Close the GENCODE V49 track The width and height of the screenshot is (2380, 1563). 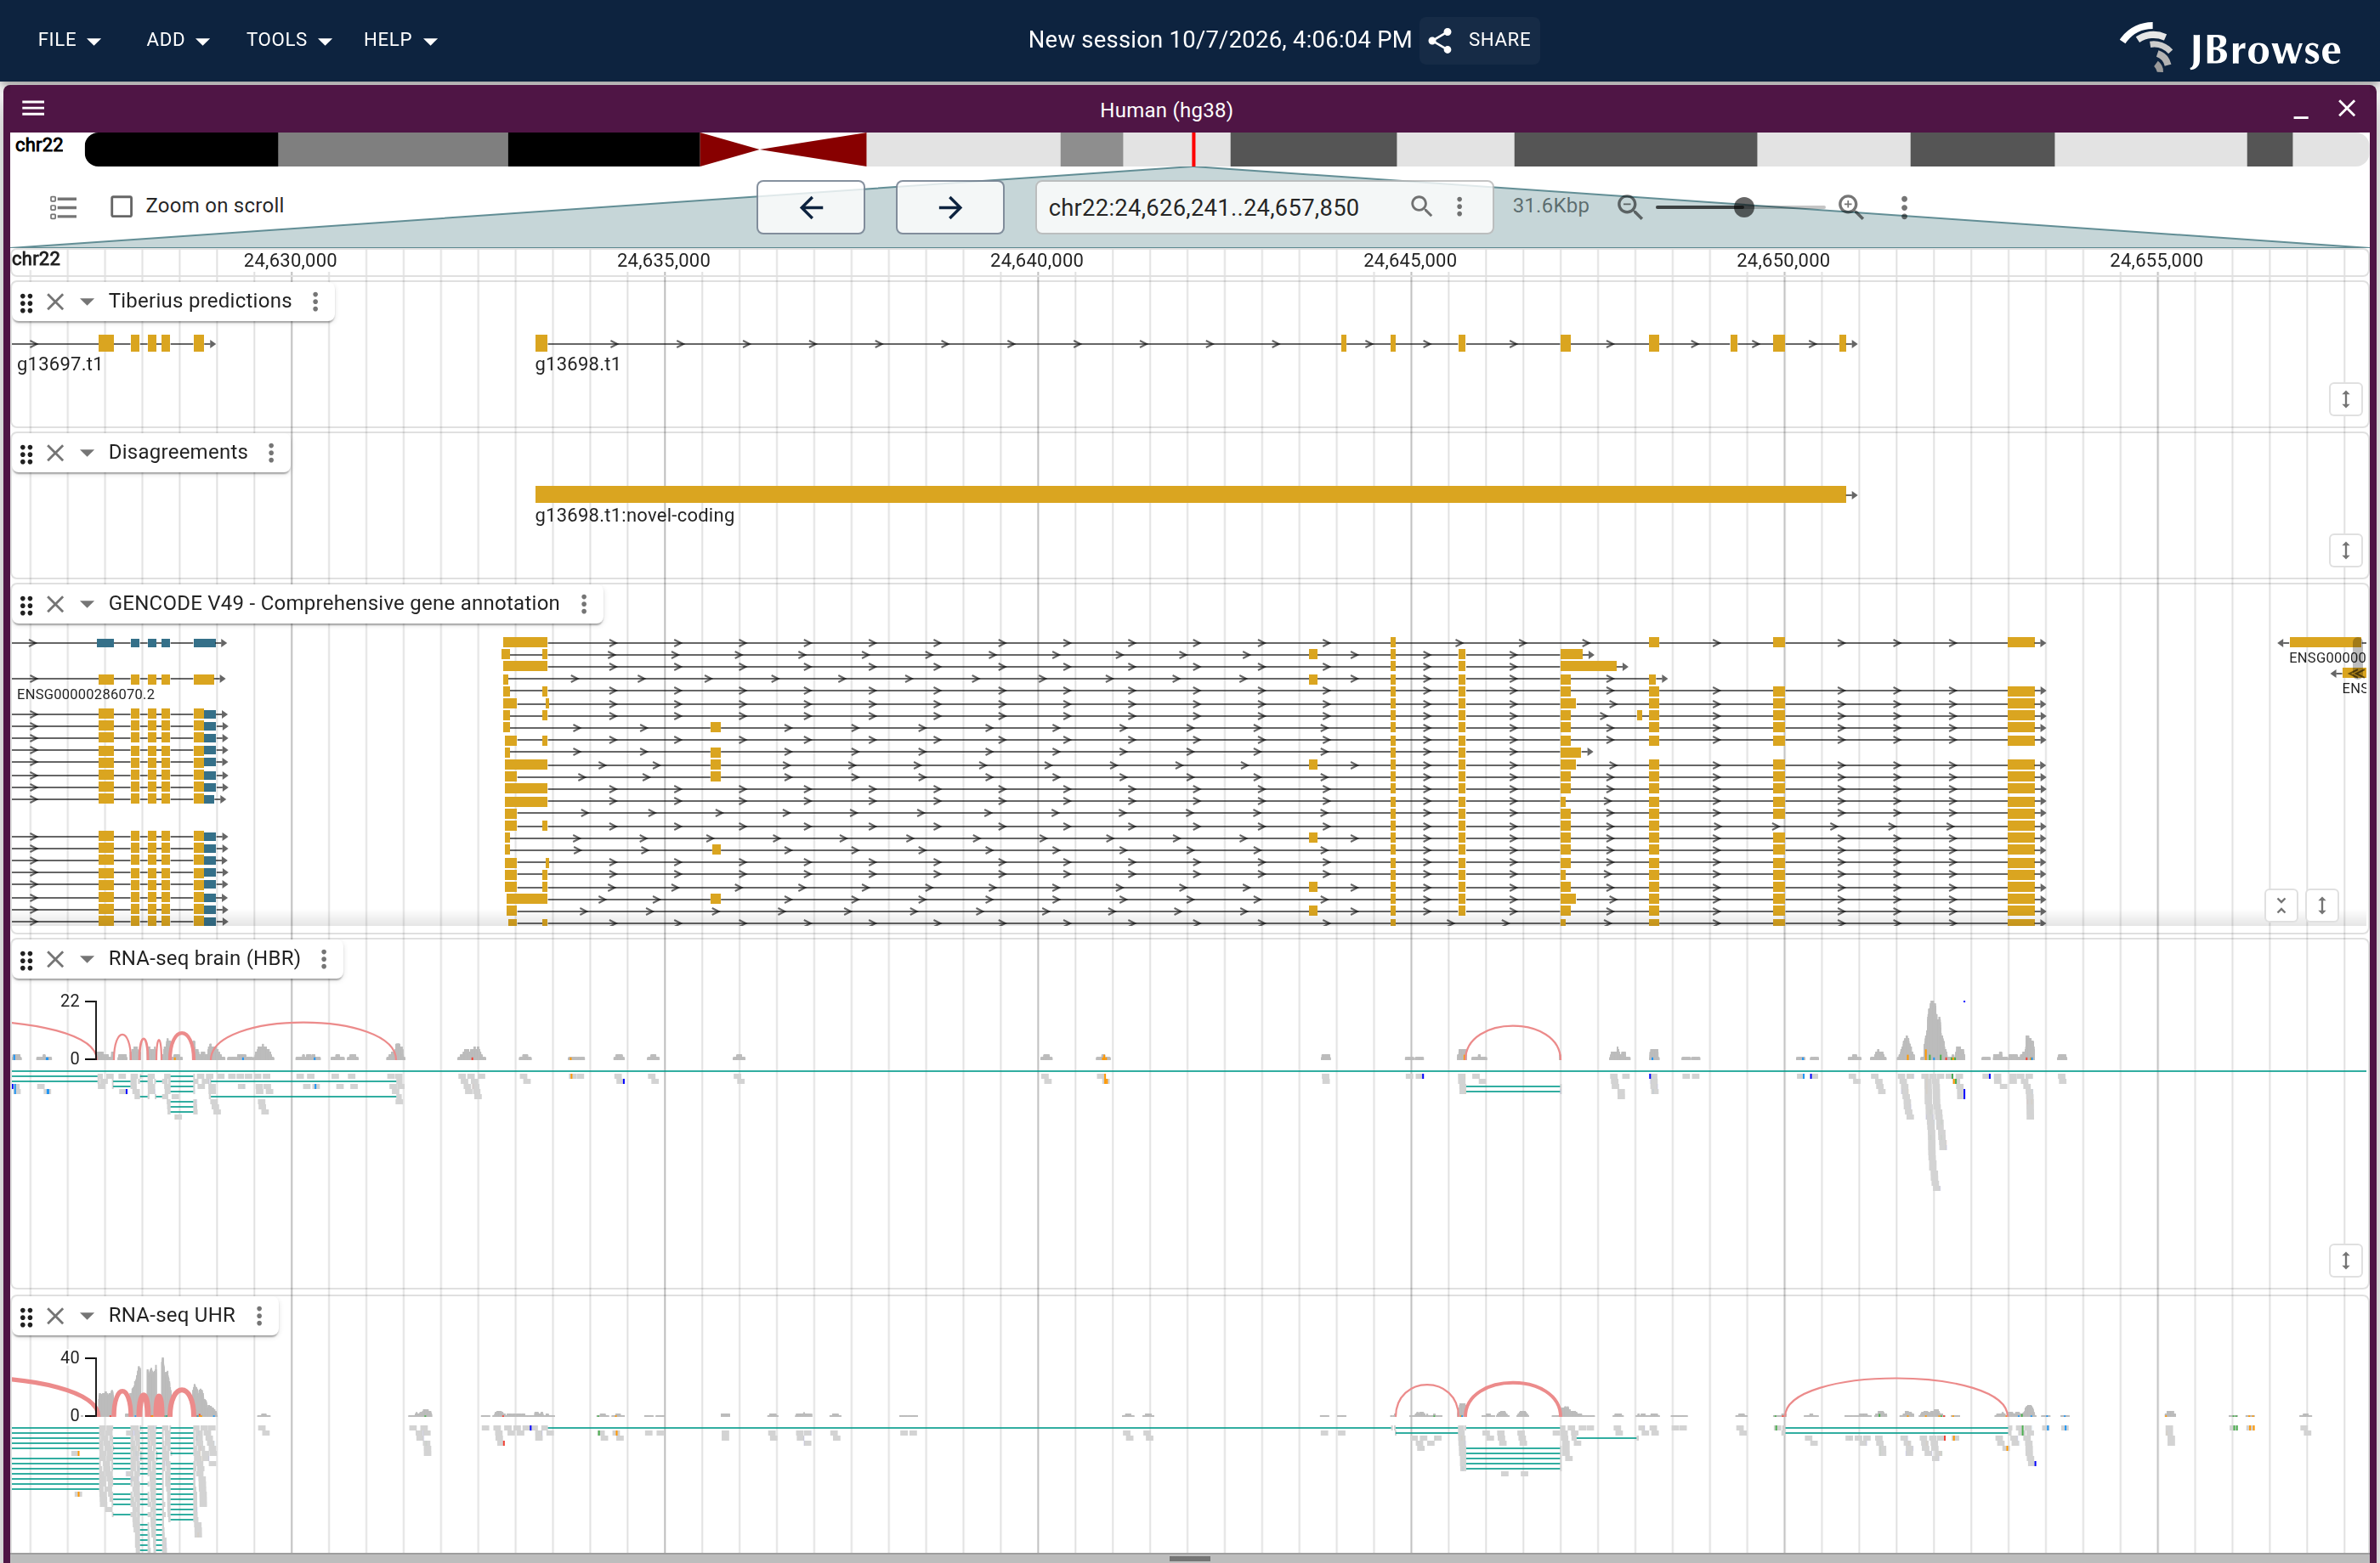coord(56,604)
